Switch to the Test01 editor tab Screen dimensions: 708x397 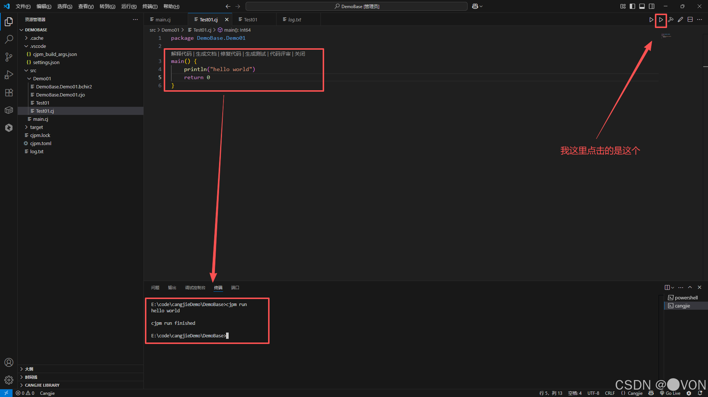point(250,20)
